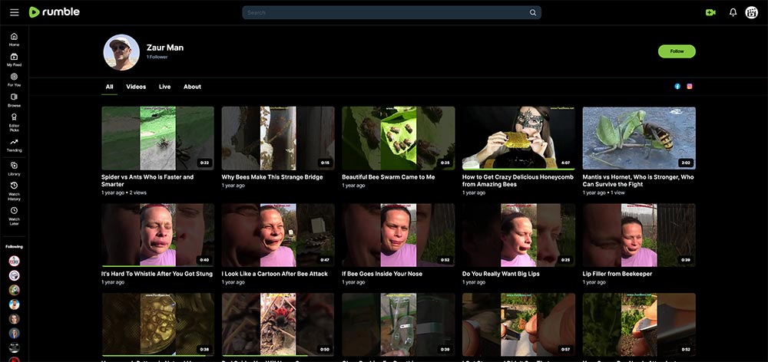Open fourth followed channel avatar under Following
The width and height of the screenshot is (768, 362).
coord(14,304)
